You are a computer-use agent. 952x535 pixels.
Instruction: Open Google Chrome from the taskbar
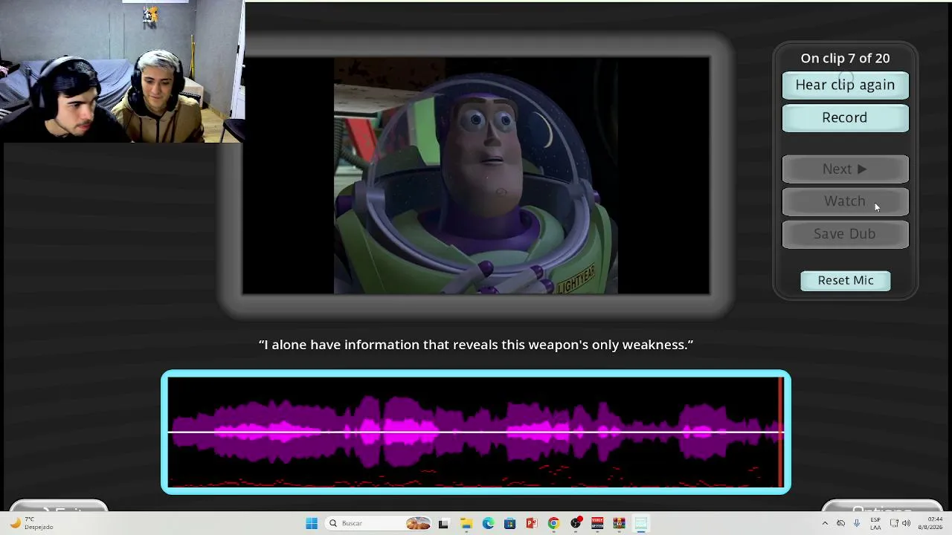click(x=553, y=523)
